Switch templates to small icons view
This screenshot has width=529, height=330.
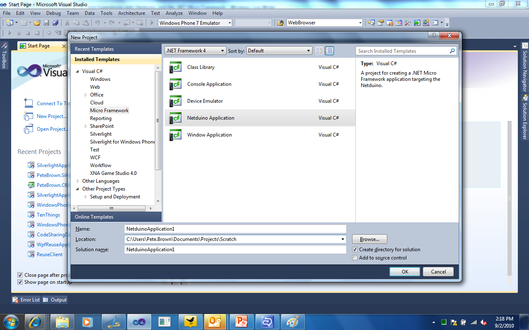click(x=319, y=51)
